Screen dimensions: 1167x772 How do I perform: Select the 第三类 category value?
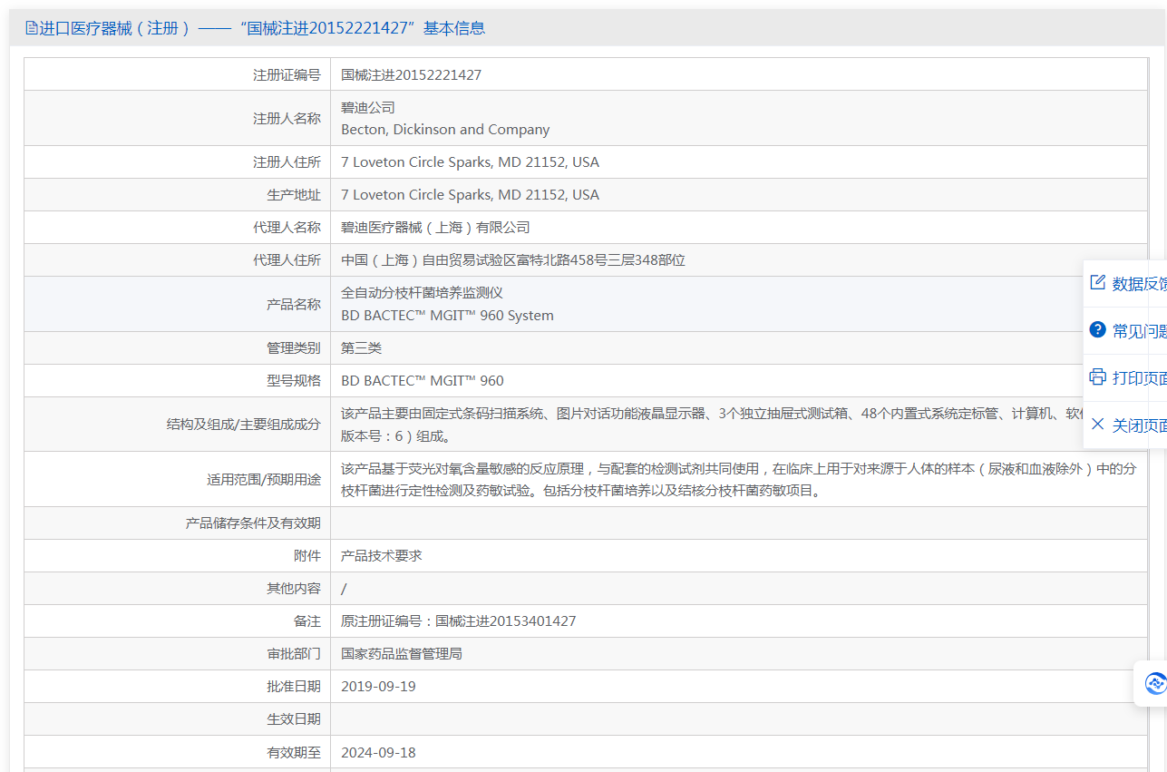361,347
